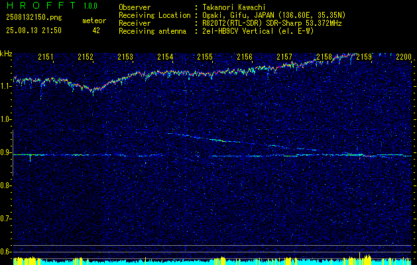This screenshot has height=265, width=417.
Task: Click the 0.9 kHz axis label
Action: click(x=6, y=152)
